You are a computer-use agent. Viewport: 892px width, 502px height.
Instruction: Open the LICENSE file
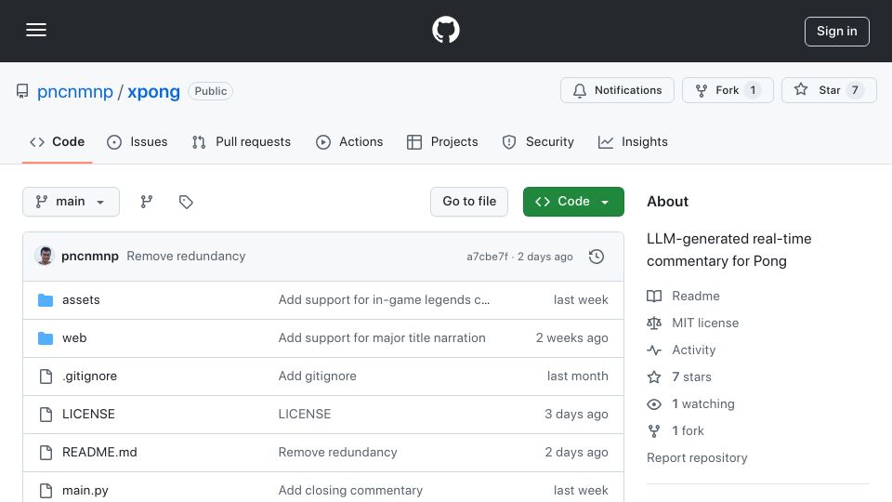(88, 415)
